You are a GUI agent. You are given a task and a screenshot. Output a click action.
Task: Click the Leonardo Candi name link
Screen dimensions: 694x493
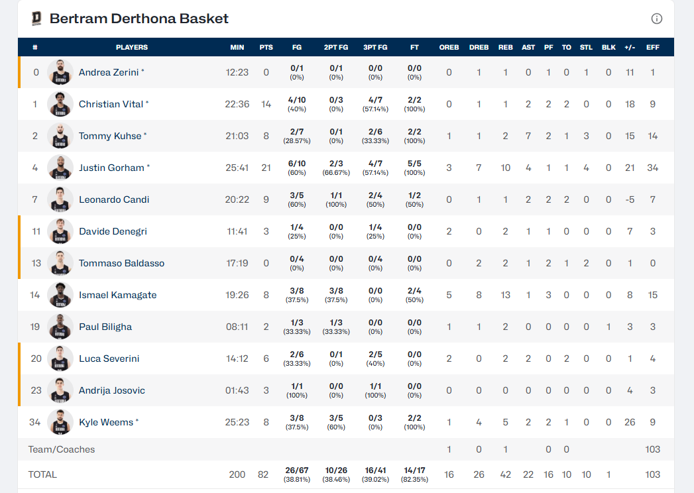pos(114,199)
